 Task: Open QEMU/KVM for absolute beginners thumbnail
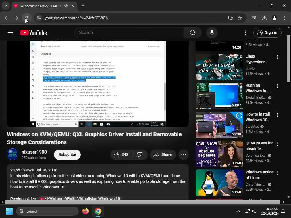[219, 154]
